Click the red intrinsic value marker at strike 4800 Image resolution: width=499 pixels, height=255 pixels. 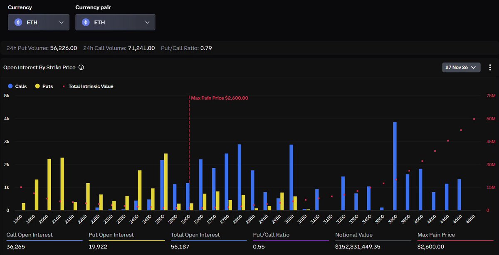[474, 119]
